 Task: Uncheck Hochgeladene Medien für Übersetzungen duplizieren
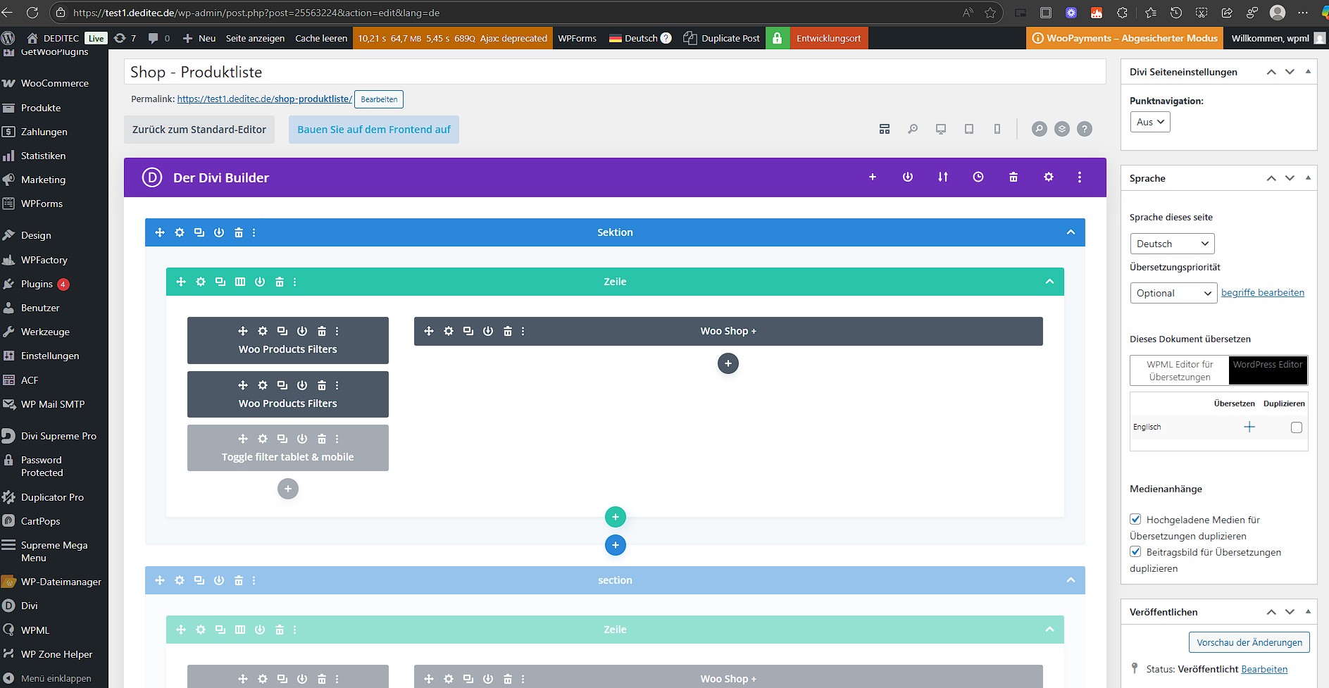pos(1135,519)
